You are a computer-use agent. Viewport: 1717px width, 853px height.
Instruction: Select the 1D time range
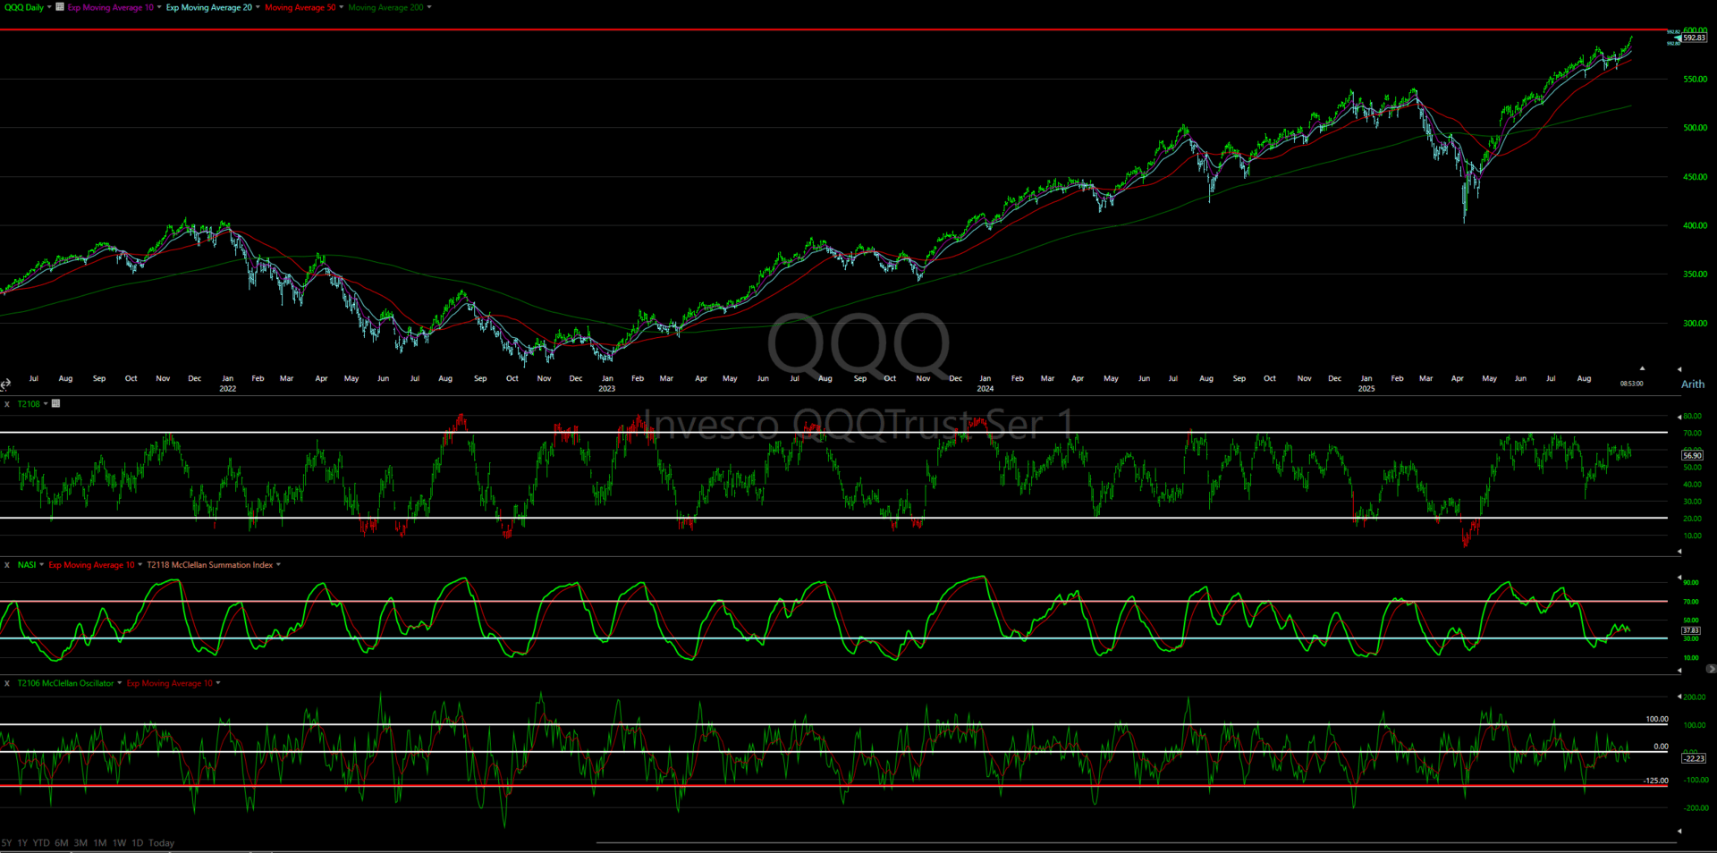pos(137,843)
